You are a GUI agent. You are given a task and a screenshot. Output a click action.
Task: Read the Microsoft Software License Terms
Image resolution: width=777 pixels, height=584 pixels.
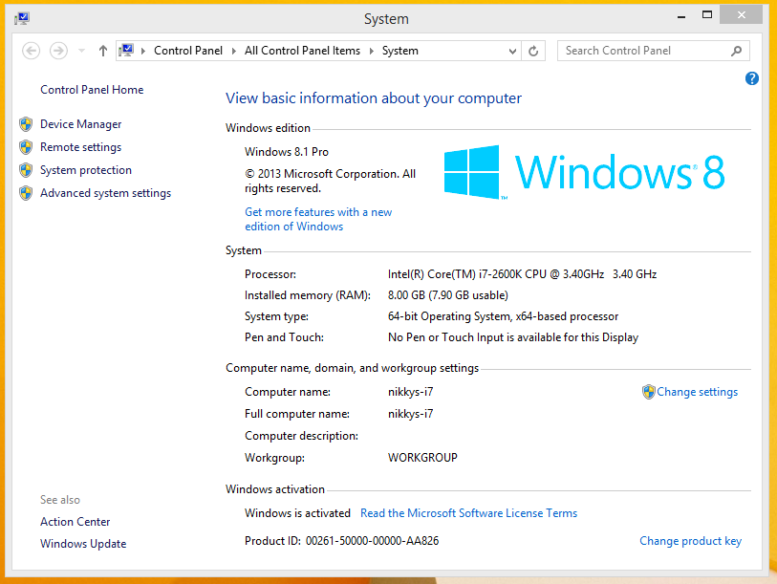click(x=468, y=513)
